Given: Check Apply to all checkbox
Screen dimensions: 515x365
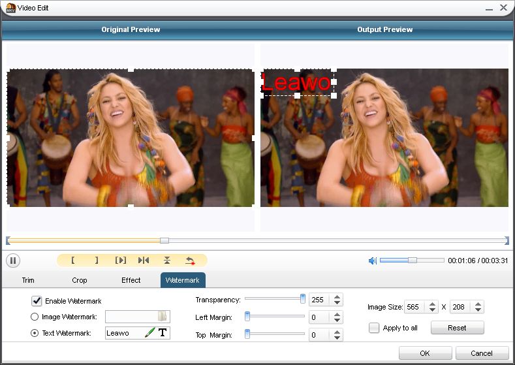Looking at the screenshot, I should click(x=374, y=328).
